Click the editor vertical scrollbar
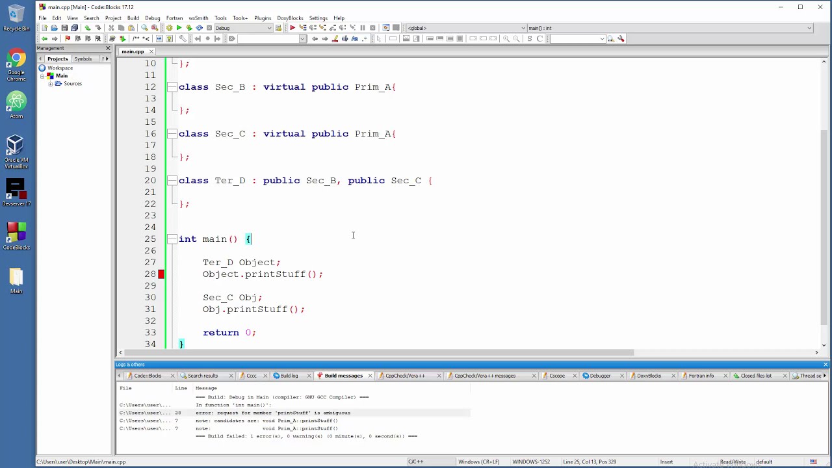The width and height of the screenshot is (832, 468). (825, 227)
